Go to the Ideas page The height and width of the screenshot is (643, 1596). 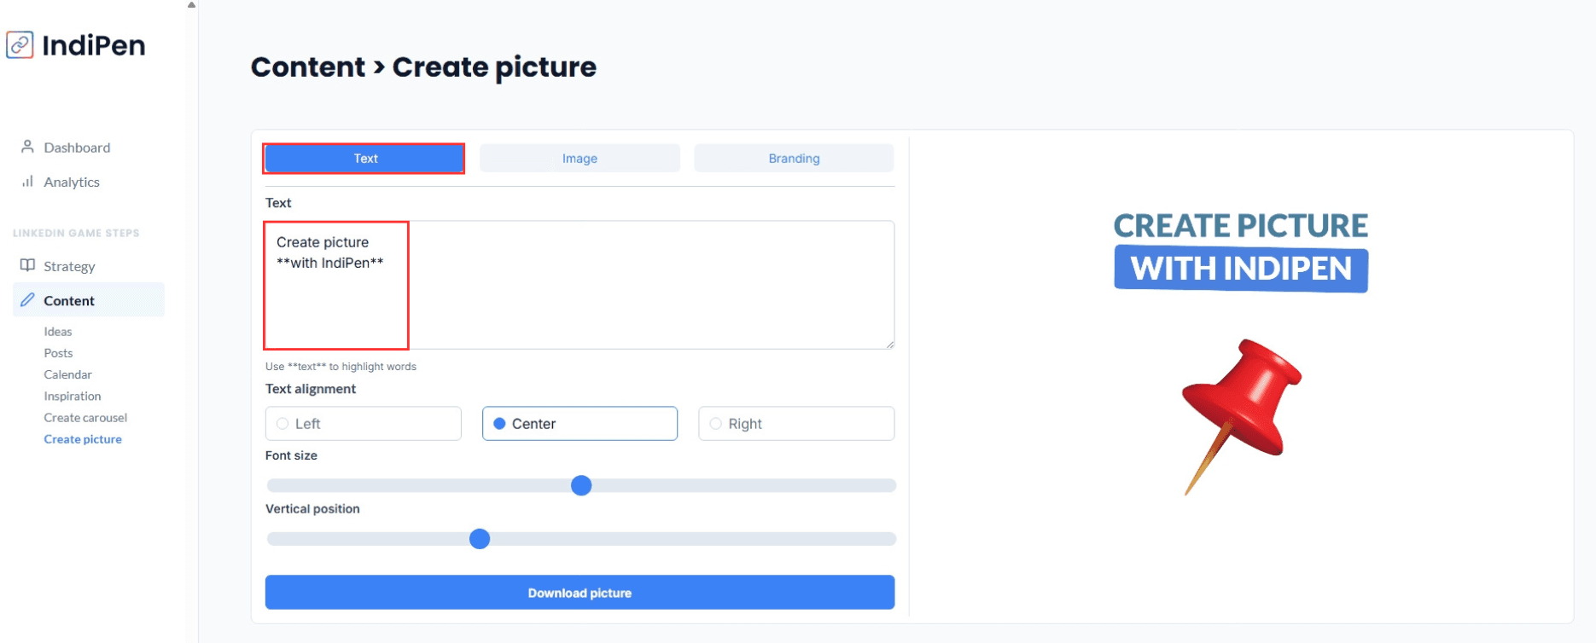[58, 332]
